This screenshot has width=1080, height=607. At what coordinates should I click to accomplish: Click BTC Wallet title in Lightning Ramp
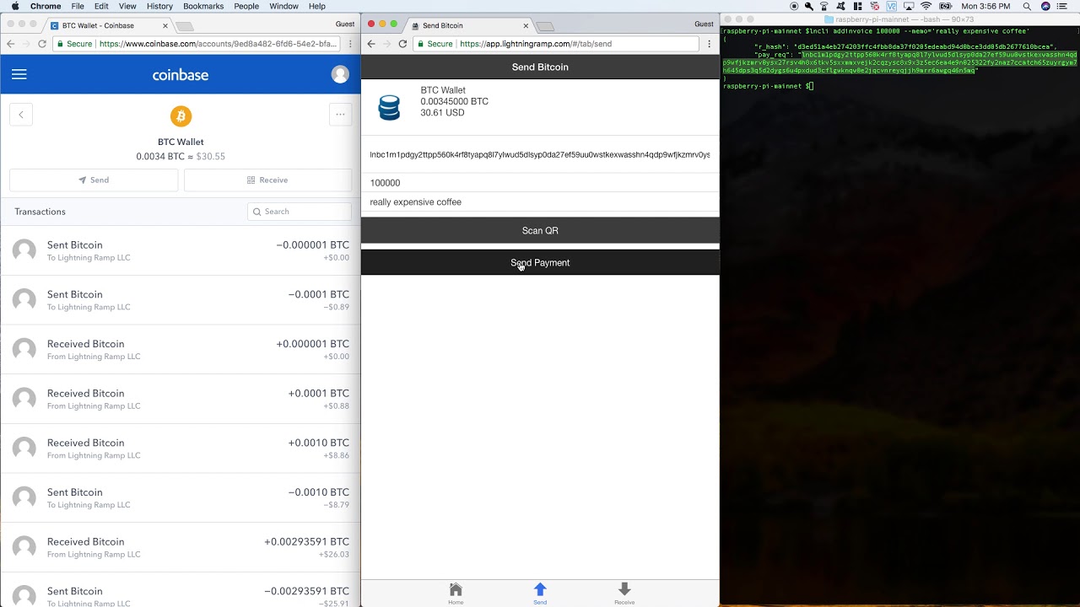pos(443,90)
